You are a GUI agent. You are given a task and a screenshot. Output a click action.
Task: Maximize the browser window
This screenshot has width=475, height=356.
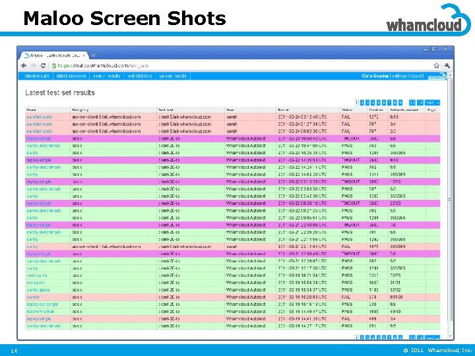click(x=434, y=49)
